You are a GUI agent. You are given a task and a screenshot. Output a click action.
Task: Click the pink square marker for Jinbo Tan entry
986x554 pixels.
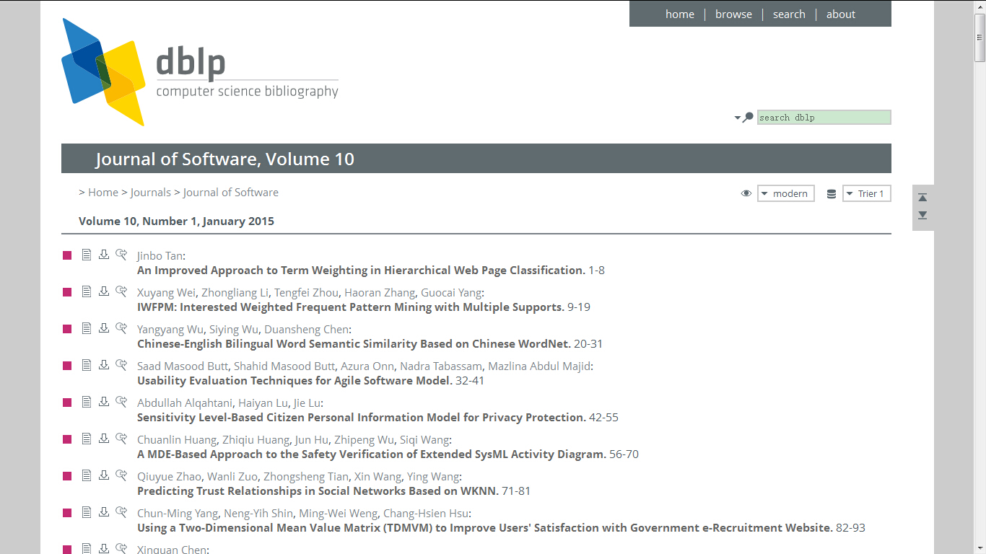click(x=67, y=255)
